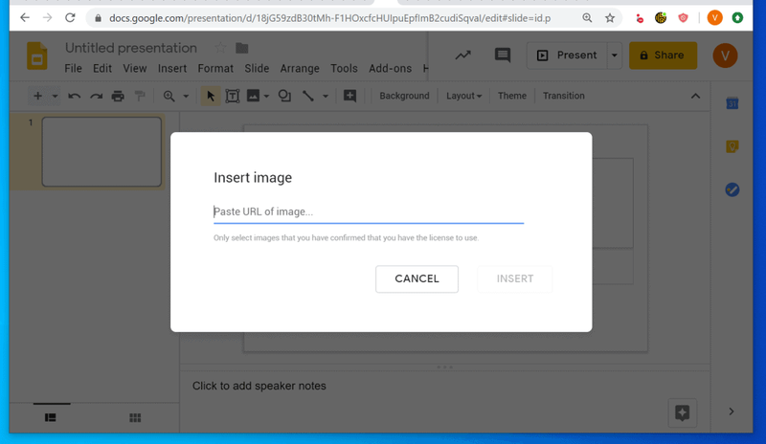This screenshot has height=444, width=766.
Task: Open the View menu
Action: [135, 68]
